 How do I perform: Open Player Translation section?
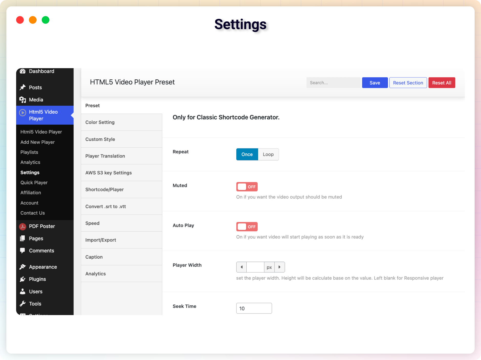tap(122, 156)
